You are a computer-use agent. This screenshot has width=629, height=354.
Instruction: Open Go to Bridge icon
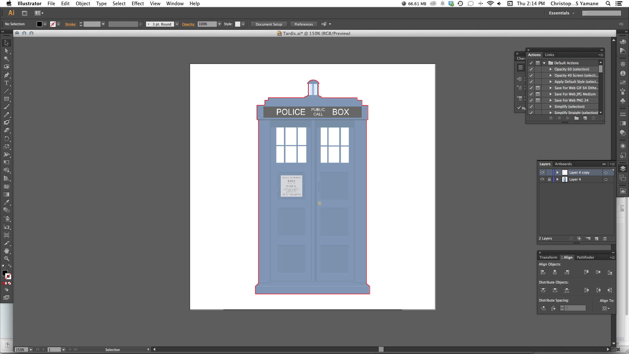[x=25, y=13]
